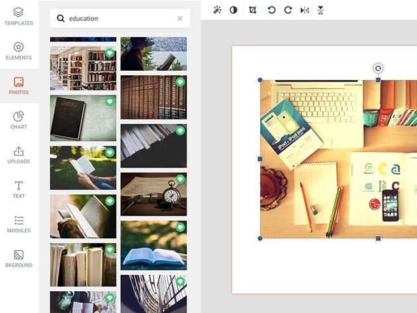The height and width of the screenshot is (313, 417).
Task: Undo the last action
Action: pos(271,10)
